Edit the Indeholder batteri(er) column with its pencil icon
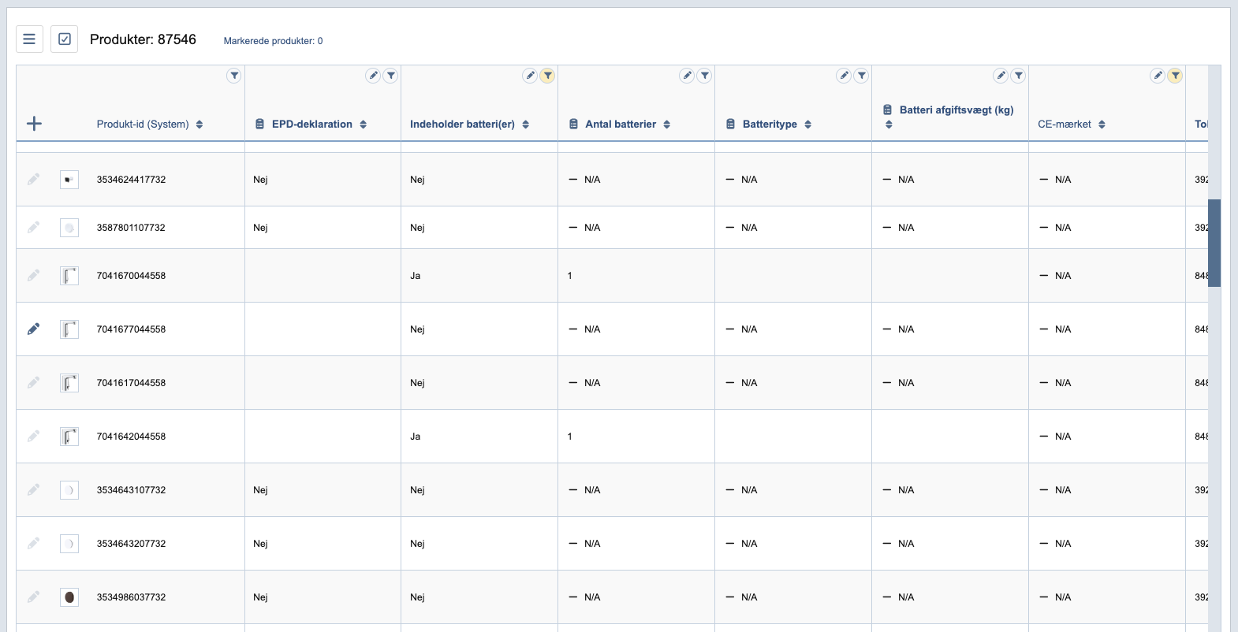Viewport: 1238px width, 632px height. 530,76
